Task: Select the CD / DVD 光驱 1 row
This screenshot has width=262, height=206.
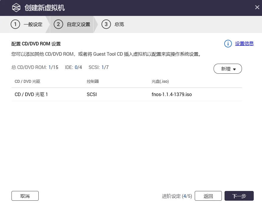Action: pyautogui.click(x=127, y=95)
